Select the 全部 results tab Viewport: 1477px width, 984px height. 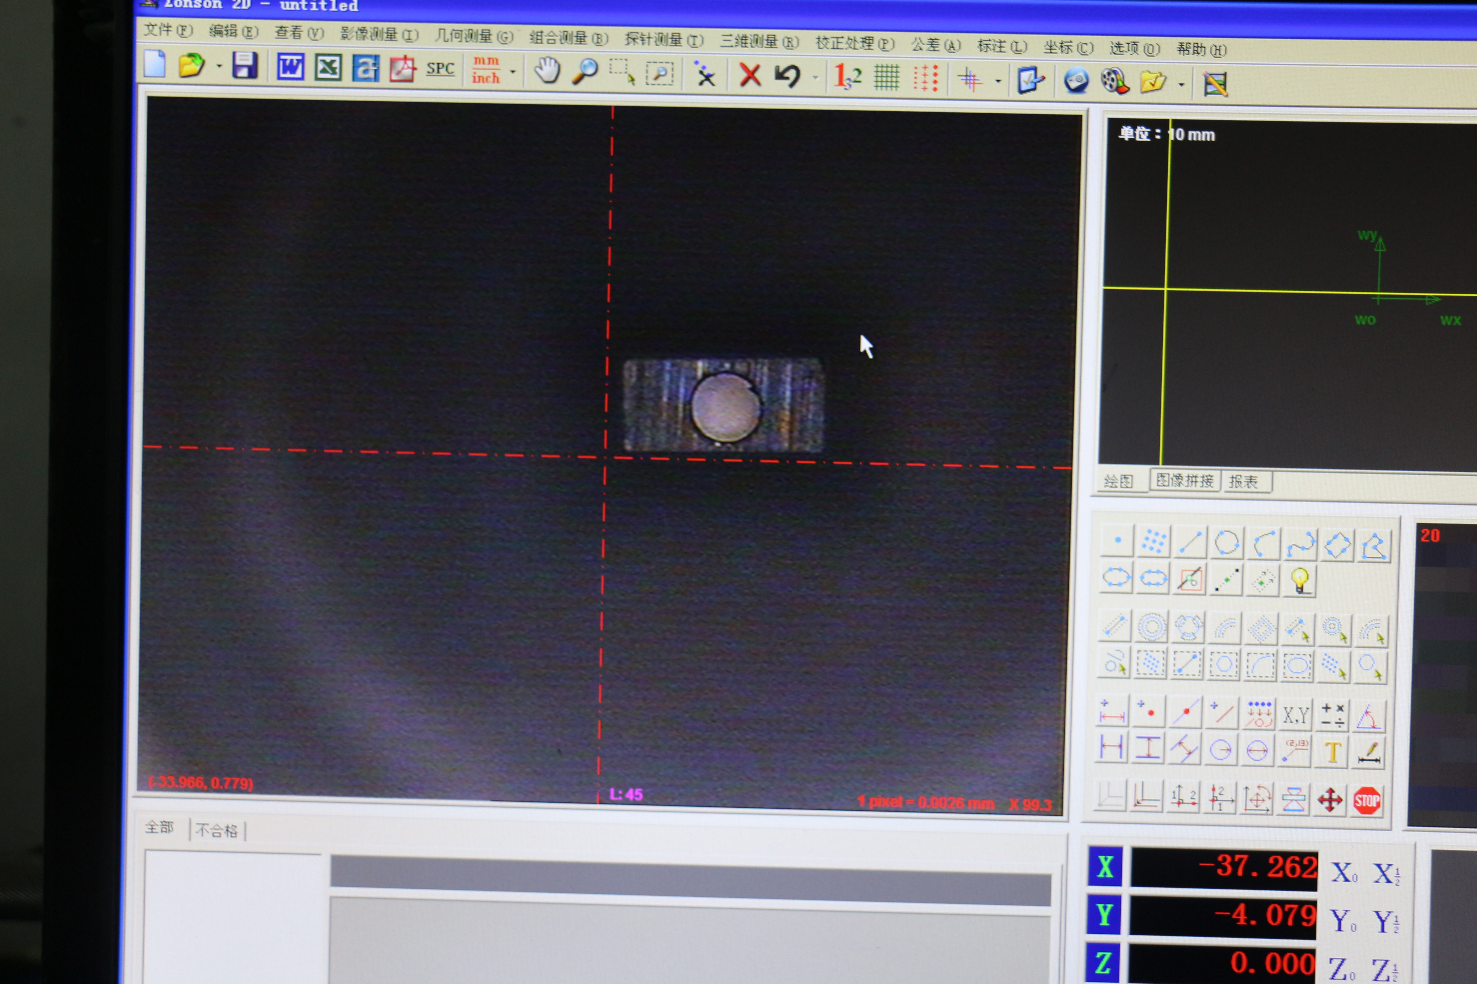[x=160, y=827]
